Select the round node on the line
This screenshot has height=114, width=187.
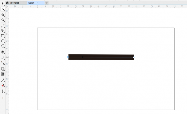tap(82, 57)
